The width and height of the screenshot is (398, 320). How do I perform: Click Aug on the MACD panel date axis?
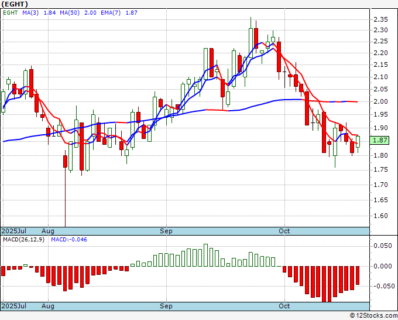pos(48,306)
